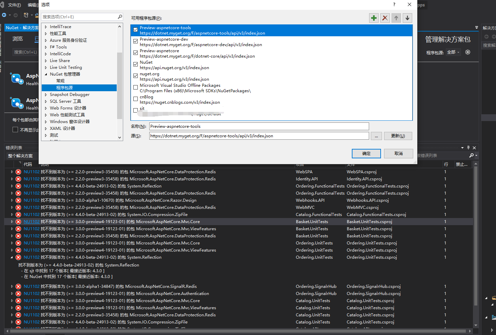Pin the Error List panel
The width and height of the screenshot is (496, 335).
pos(468,147)
